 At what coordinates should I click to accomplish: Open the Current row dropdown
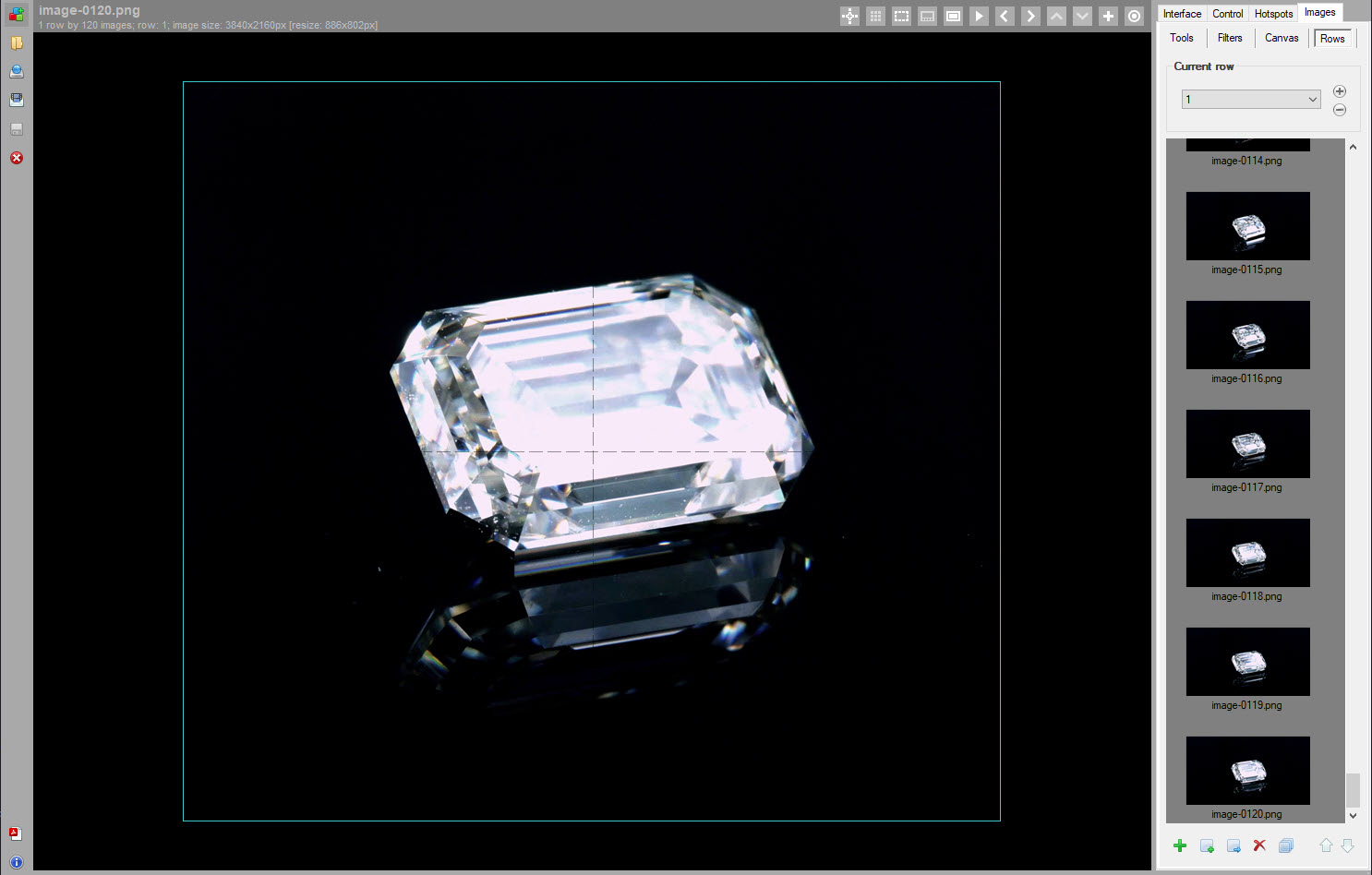pos(1251,99)
